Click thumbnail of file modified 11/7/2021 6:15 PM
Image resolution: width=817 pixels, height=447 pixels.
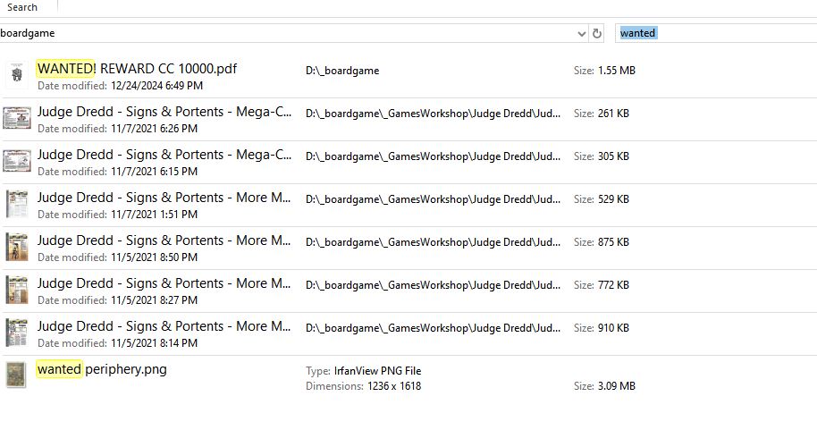coord(17,160)
